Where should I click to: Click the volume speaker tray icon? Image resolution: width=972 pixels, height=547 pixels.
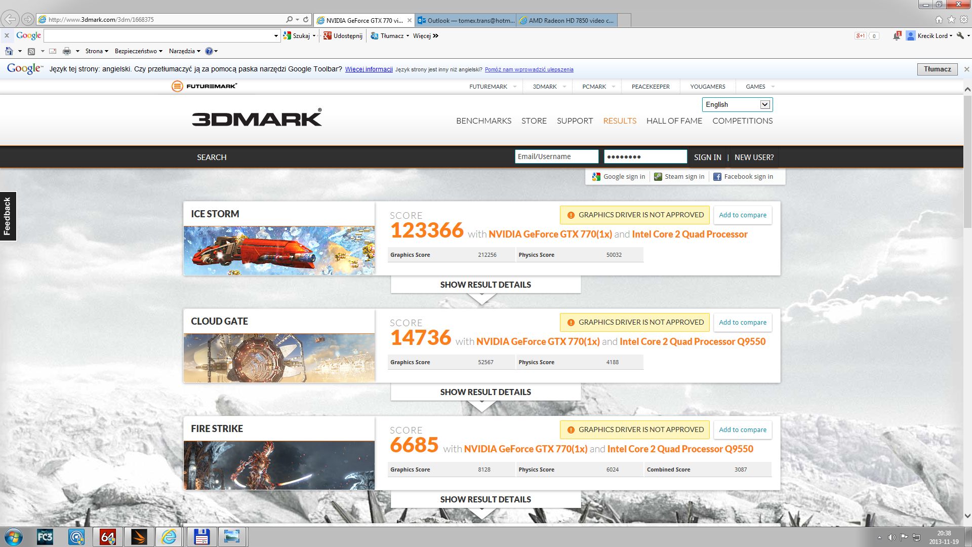[892, 537]
